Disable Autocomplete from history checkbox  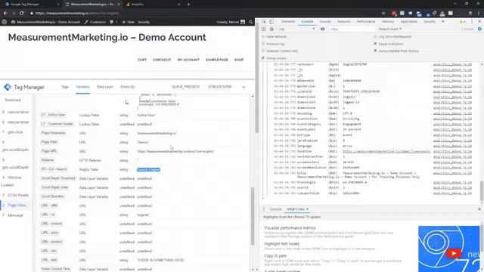375,51
